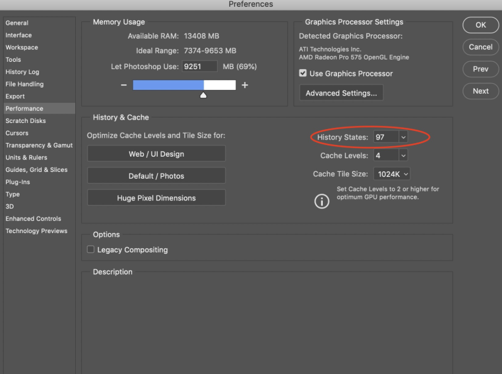Open Advanced Settings for the graphics processor
502x374 pixels.
click(341, 93)
